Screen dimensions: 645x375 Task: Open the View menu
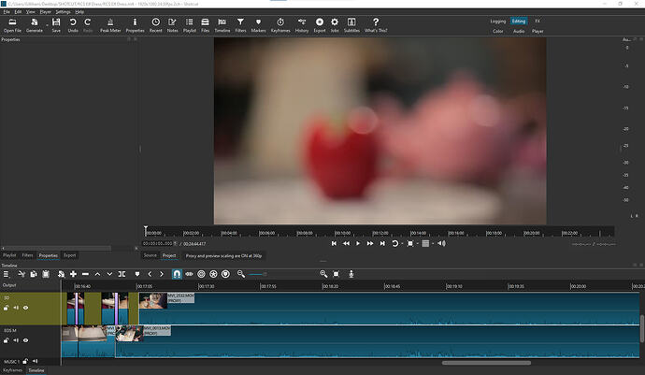[31, 12]
